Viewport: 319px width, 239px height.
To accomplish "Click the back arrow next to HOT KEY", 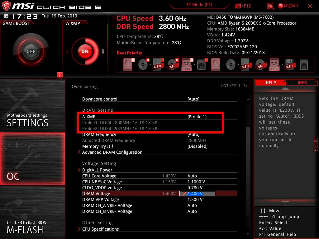I will tap(245, 86).
